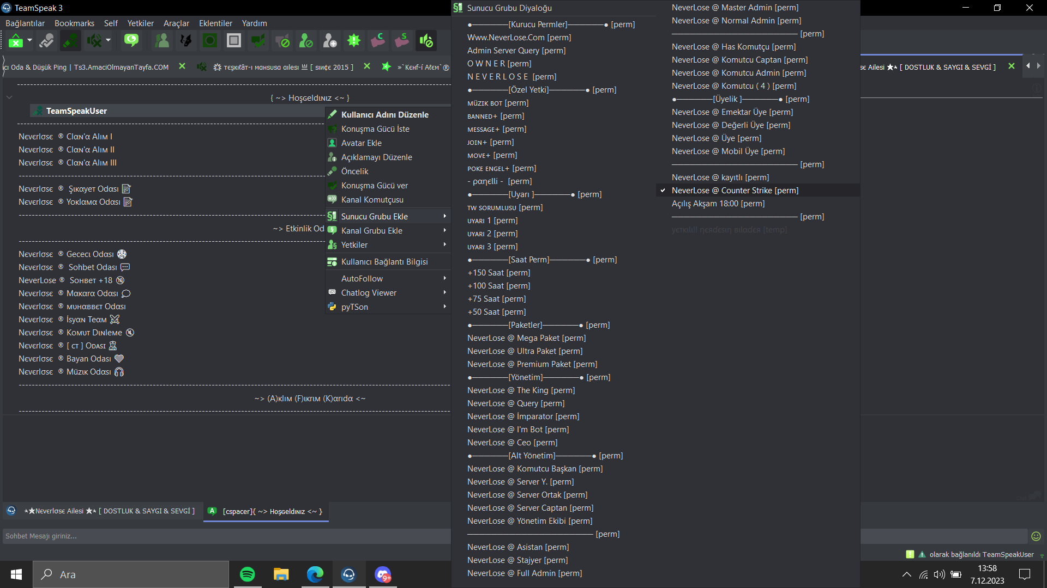Choose Kullanıcı Adını Düzenle from the context menu

coord(388,115)
